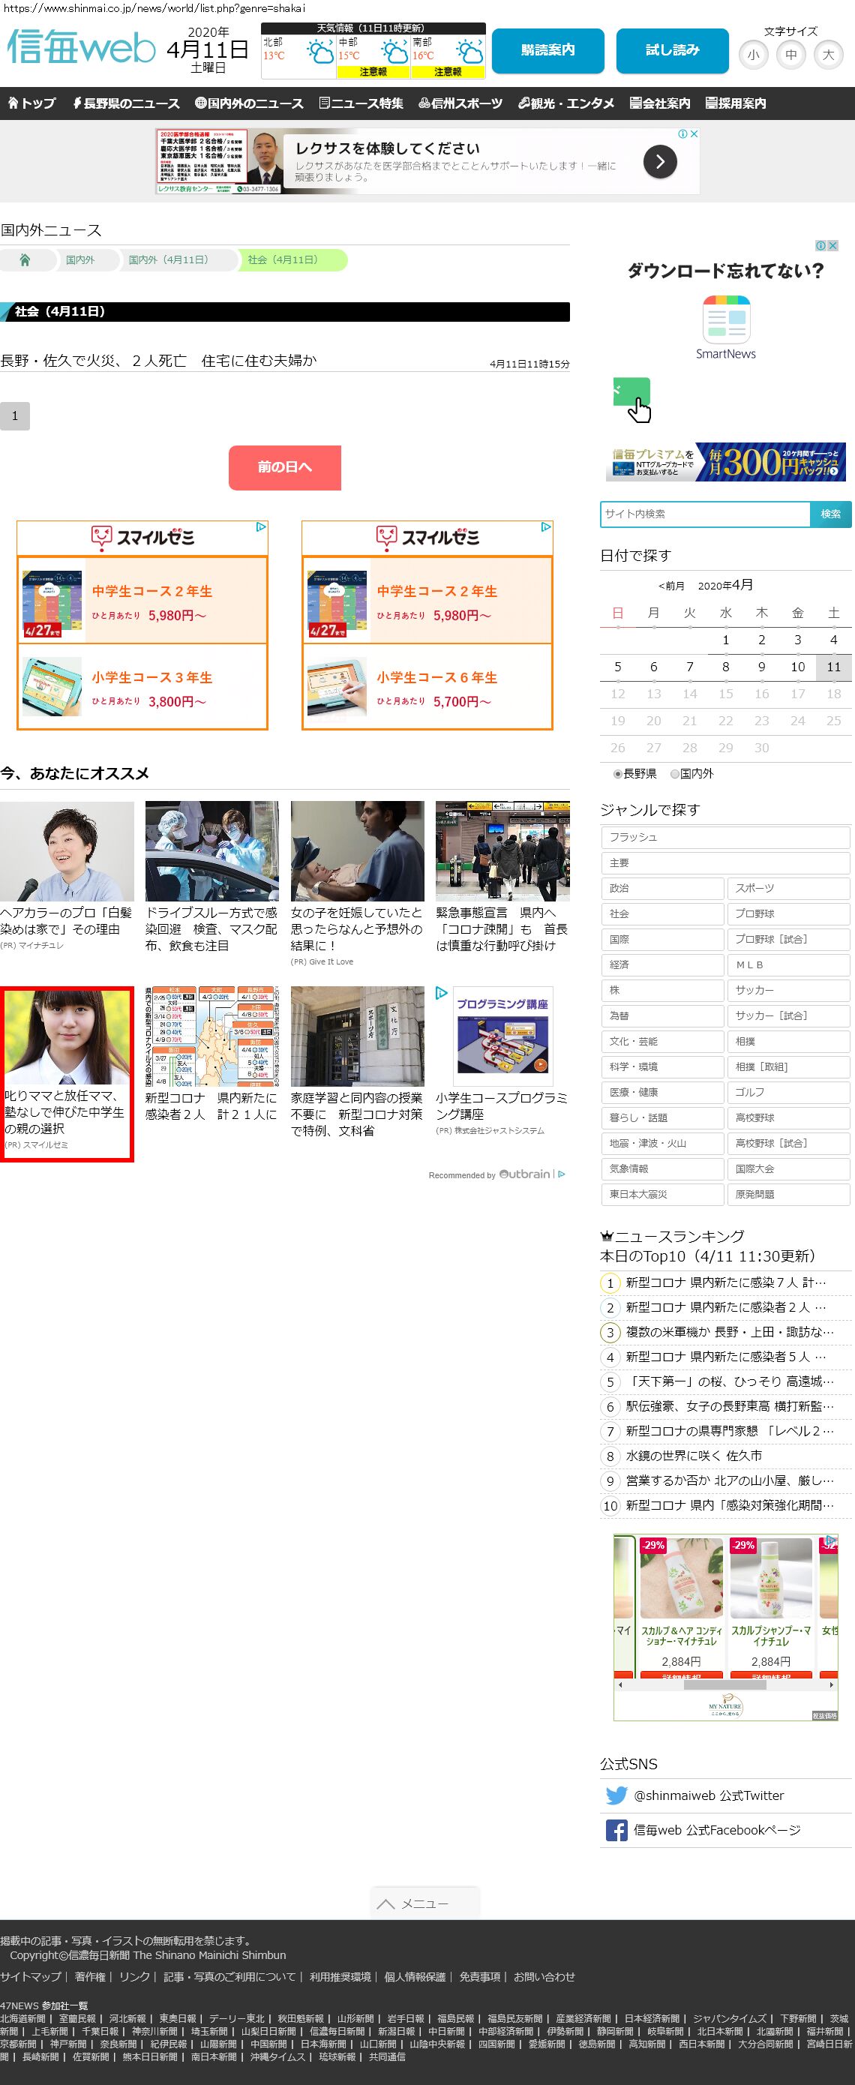
Task: Open the 試し読み button
Action: tap(672, 50)
